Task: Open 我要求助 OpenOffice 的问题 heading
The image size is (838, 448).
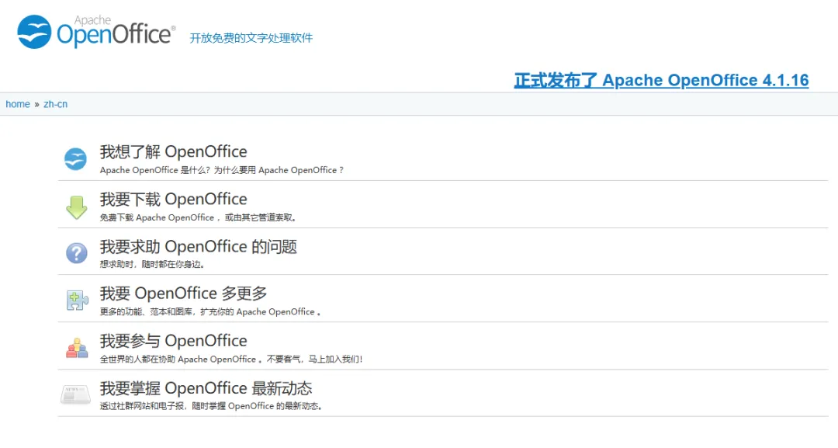Action: point(199,246)
